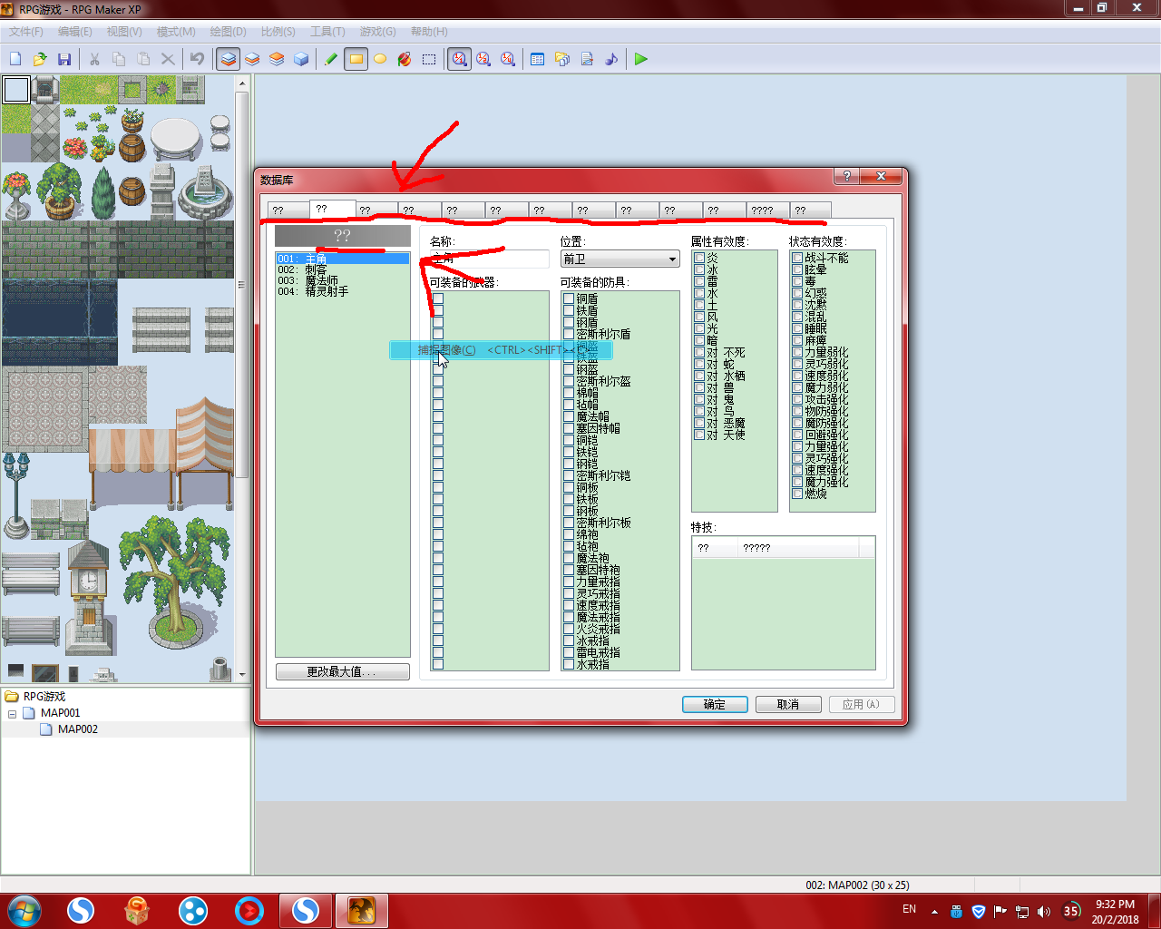Tick the 战斗不能 state checkbox

coord(797,258)
